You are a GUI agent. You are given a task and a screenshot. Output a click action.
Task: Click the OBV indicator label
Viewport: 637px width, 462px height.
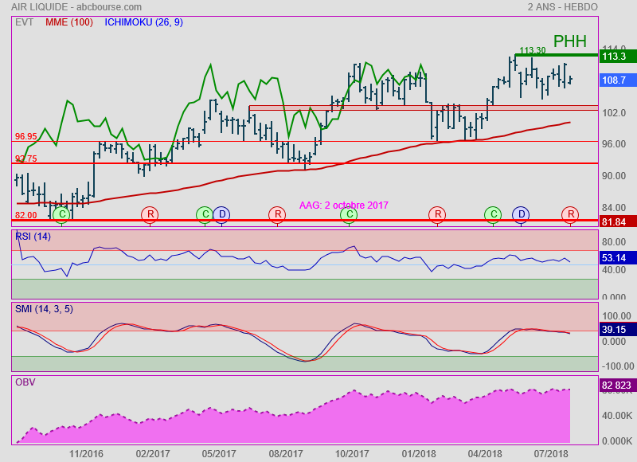pyautogui.click(x=25, y=382)
